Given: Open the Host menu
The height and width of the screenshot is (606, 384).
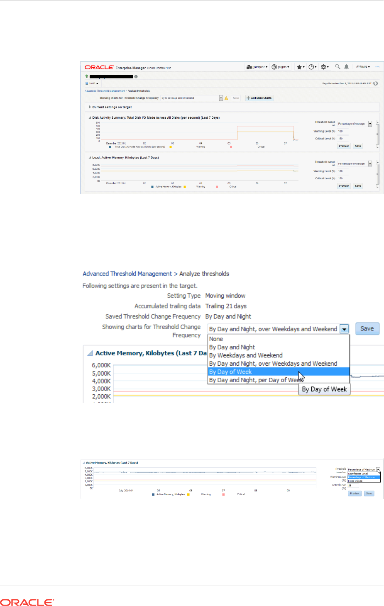Looking at the screenshot, I should (x=92, y=83).
